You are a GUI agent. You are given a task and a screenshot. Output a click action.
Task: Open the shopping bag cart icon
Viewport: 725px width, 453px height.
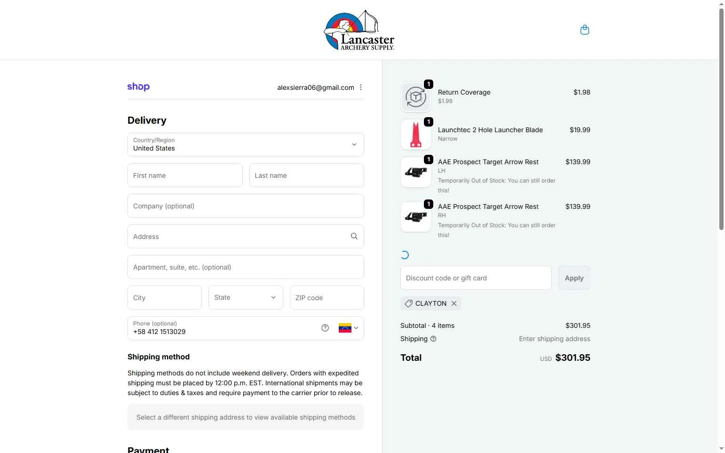click(585, 30)
